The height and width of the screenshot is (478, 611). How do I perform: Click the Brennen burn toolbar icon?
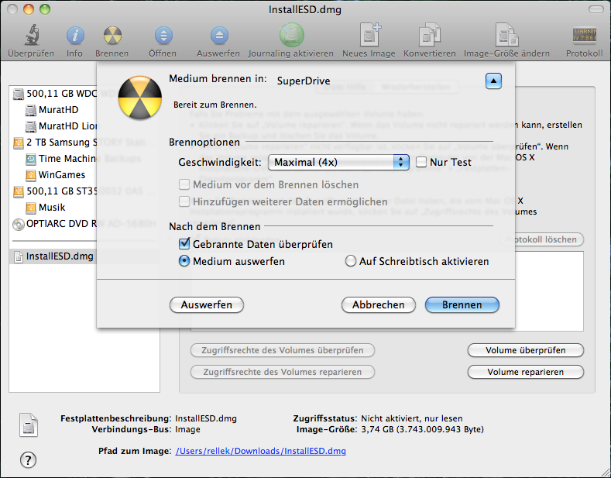tap(112, 36)
